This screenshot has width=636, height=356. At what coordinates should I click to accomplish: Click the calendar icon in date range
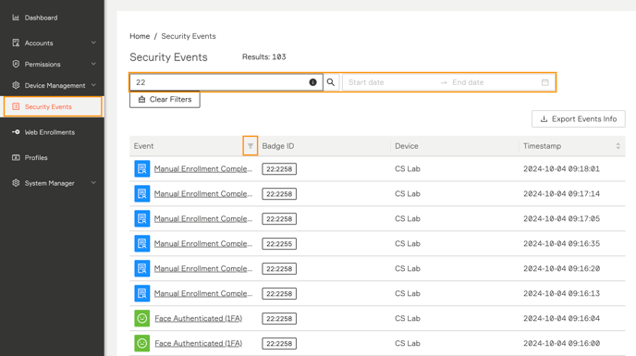click(545, 82)
